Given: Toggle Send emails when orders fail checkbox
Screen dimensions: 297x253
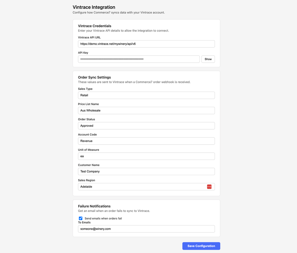Looking at the screenshot, I should coord(80,218).
